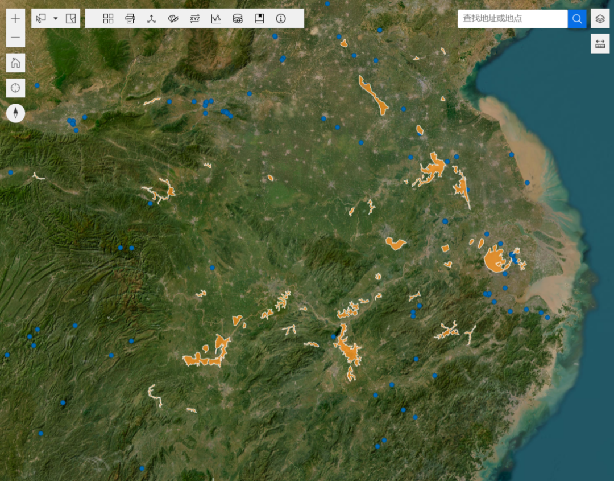Focus the address or place search field

coord(513,18)
